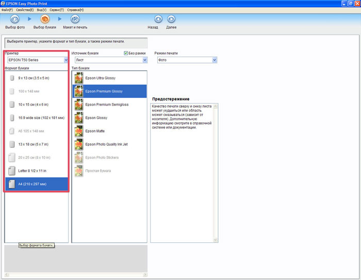The height and width of the screenshot is (280, 361).
Task: Click the bottom horizontal scrollbar right arrow
Action: [145, 275]
